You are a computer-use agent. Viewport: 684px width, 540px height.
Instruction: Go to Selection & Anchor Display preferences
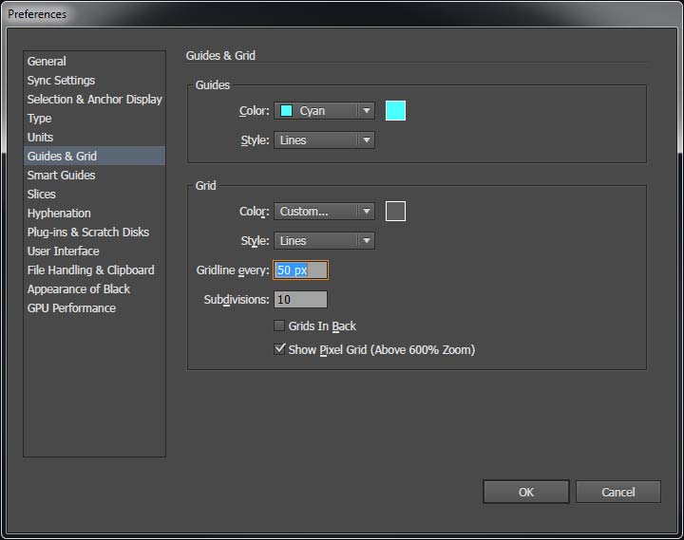point(94,99)
